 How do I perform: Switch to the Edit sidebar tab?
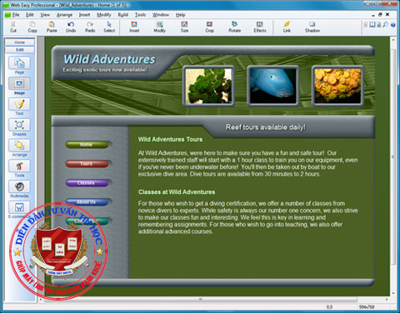click(x=20, y=50)
